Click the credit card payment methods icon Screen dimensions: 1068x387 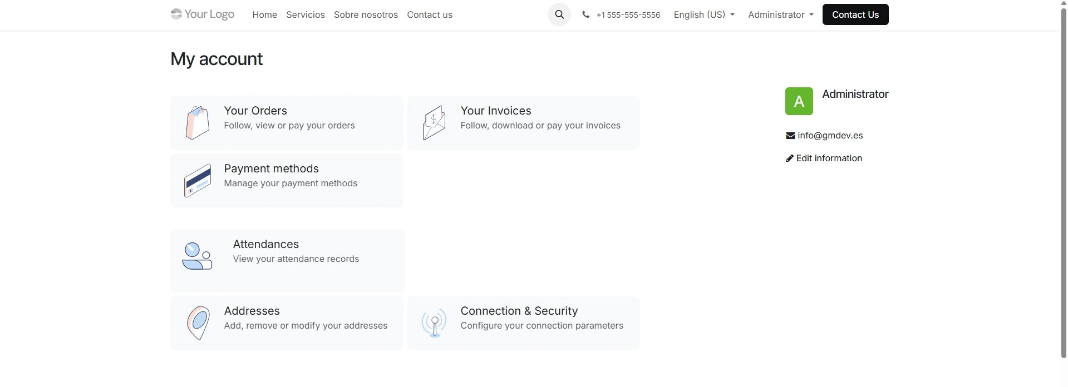[198, 181]
